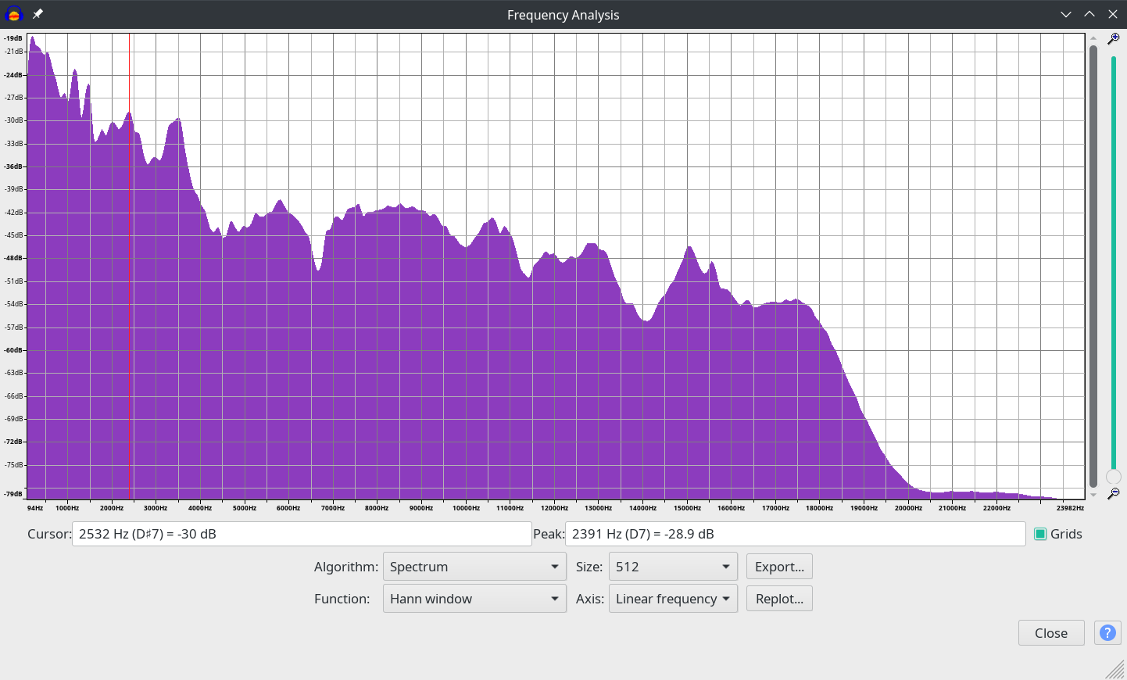
Task: Click the window resize grip in the corner
Action: coord(1115,669)
